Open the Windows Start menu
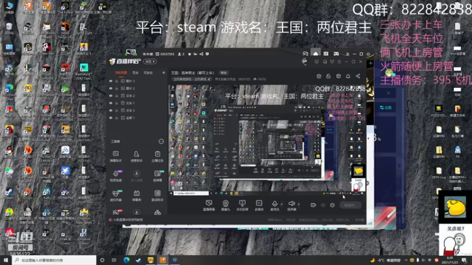Screen dimensions: 472x265 coord(6,260)
